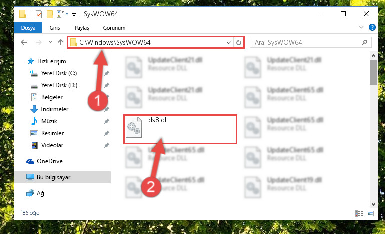
Task: Click the Up one level arrow
Action: coord(61,42)
